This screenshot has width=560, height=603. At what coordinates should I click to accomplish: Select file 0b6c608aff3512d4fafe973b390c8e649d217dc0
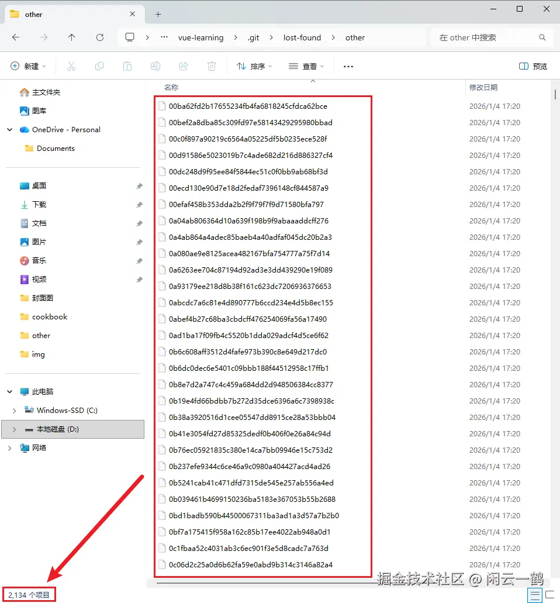click(x=247, y=352)
